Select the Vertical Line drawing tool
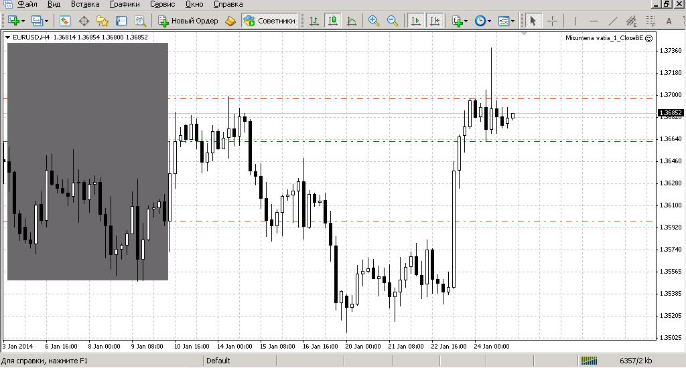Image resolution: width=686 pixels, height=368 pixels. pyautogui.click(x=574, y=21)
